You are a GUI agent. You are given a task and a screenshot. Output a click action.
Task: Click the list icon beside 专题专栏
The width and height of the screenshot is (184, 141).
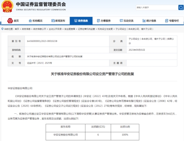point(167,21)
